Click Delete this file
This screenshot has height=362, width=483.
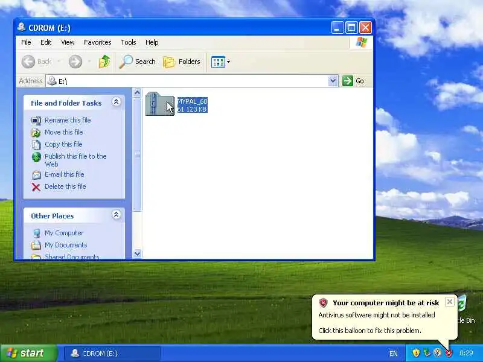click(65, 186)
